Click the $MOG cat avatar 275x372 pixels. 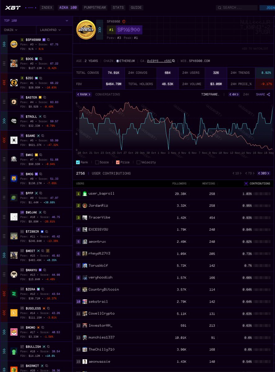[x=14, y=179]
